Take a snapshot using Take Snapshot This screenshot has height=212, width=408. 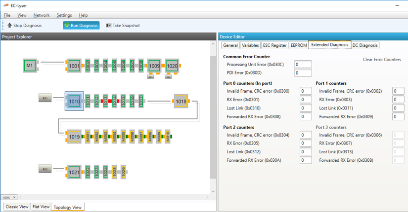click(123, 26)
